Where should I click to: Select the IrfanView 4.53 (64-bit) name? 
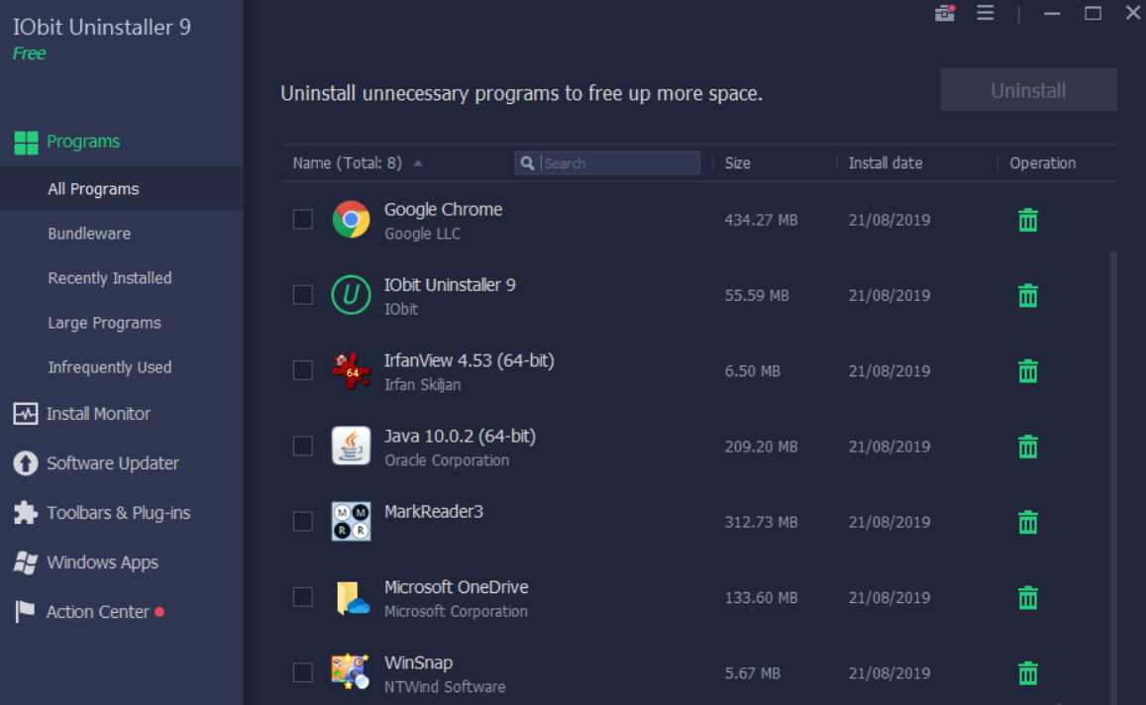click(x=469, y=360)
